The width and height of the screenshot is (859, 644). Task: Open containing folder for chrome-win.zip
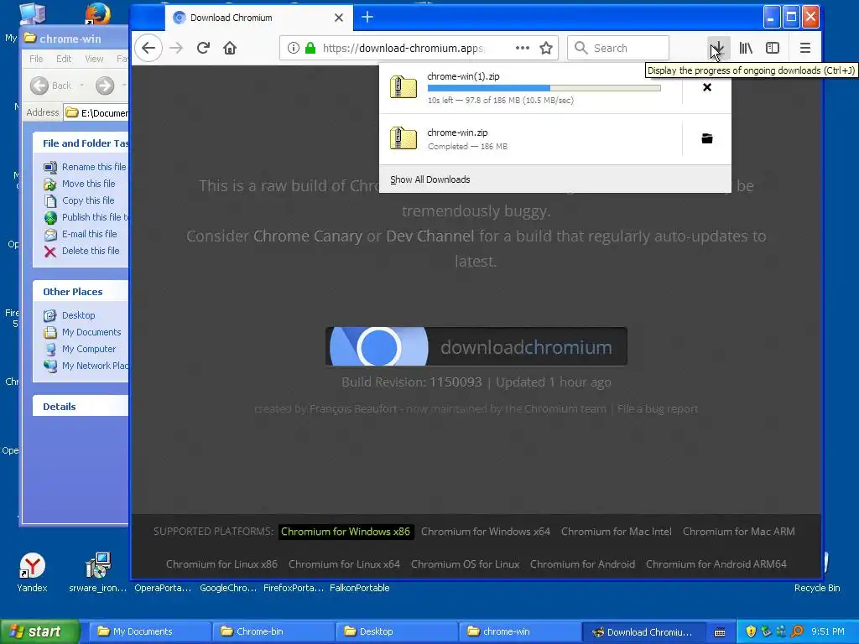tap(706, 138)
